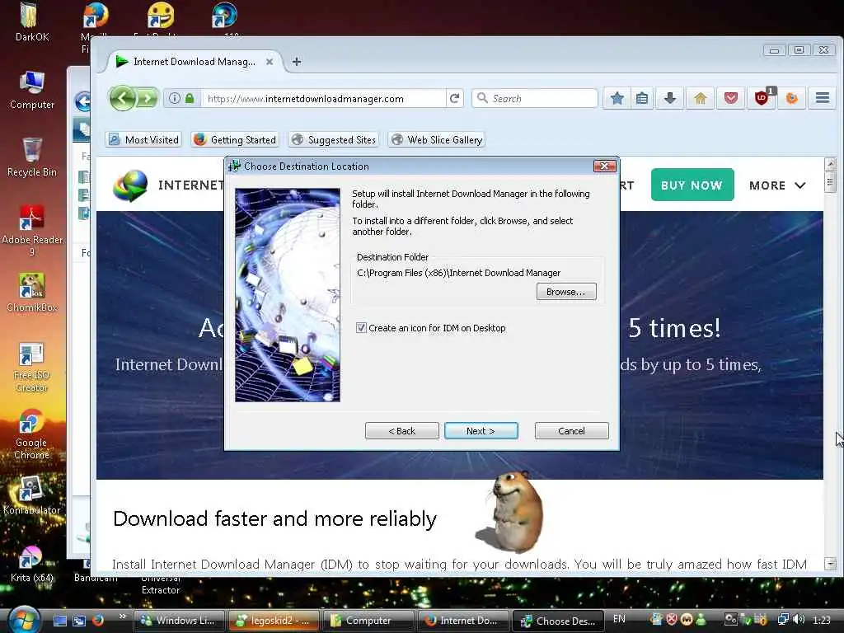This screenshot has width=844, height=633.
Task: Go to Firefox home page icon
Action: (x=701, y=99)
